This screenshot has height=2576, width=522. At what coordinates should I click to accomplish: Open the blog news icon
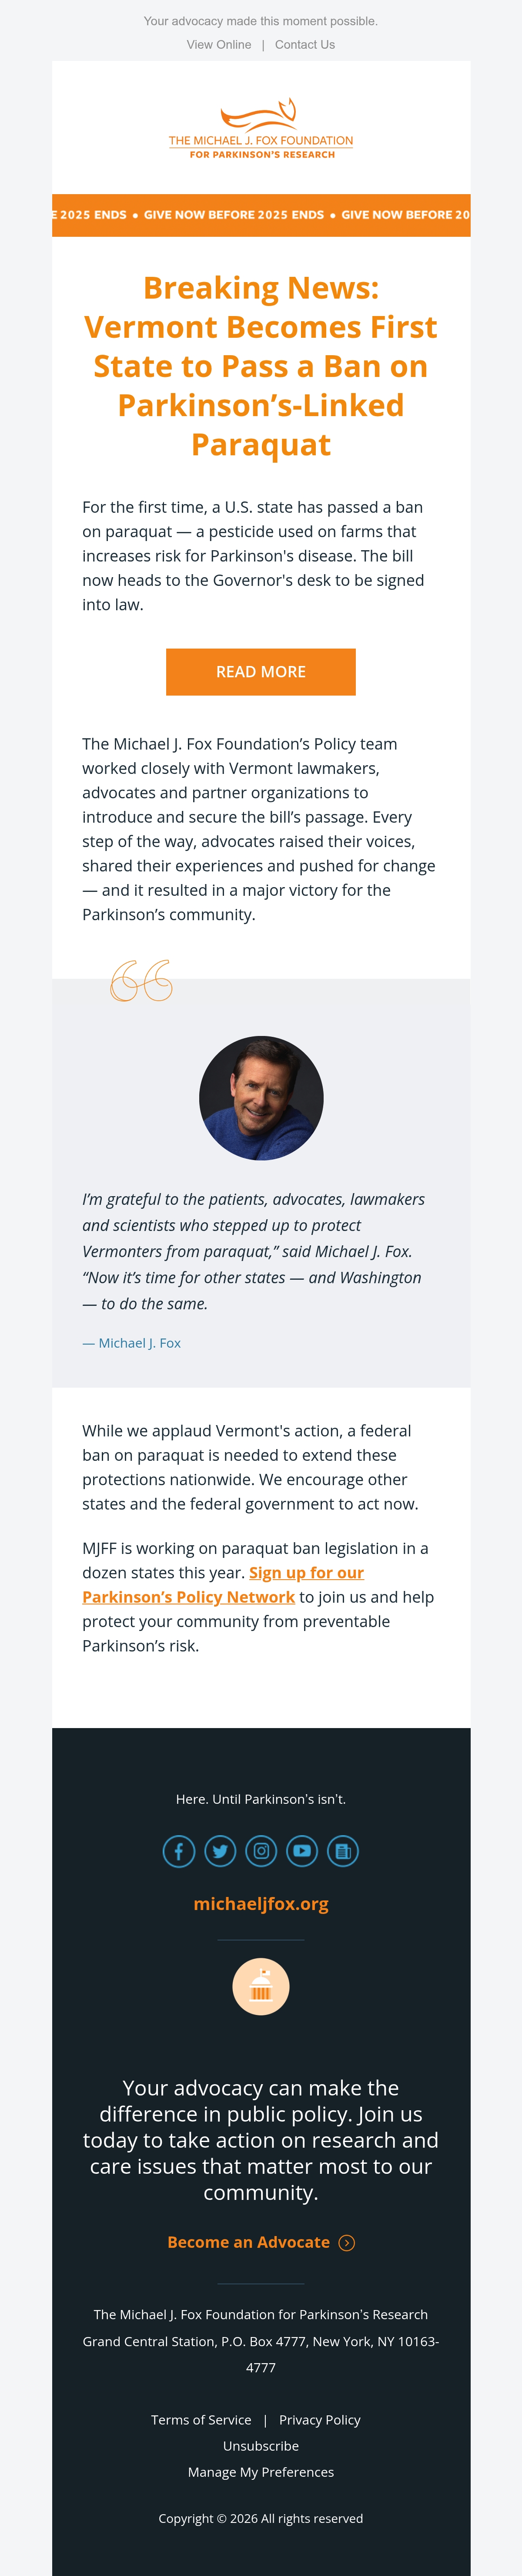point(343,1851)
